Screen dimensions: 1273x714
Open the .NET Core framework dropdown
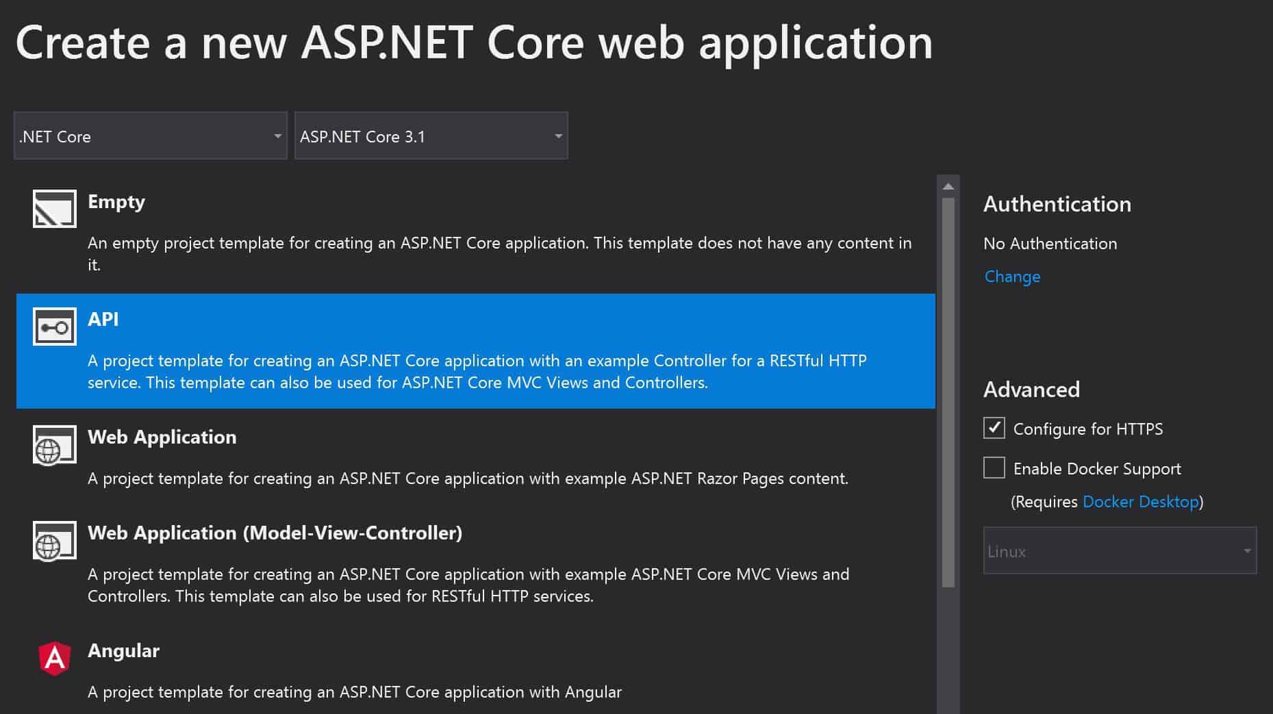tap(151, 136)
